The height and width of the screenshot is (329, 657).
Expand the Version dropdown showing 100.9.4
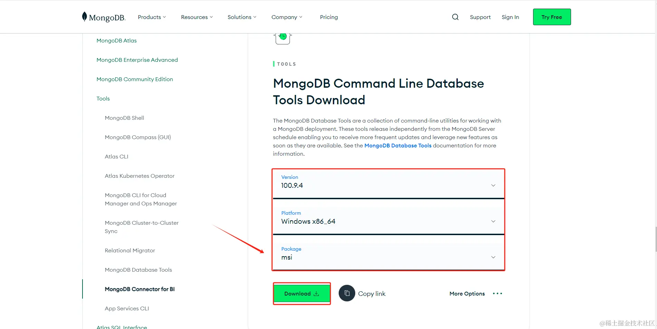point(493,185)
